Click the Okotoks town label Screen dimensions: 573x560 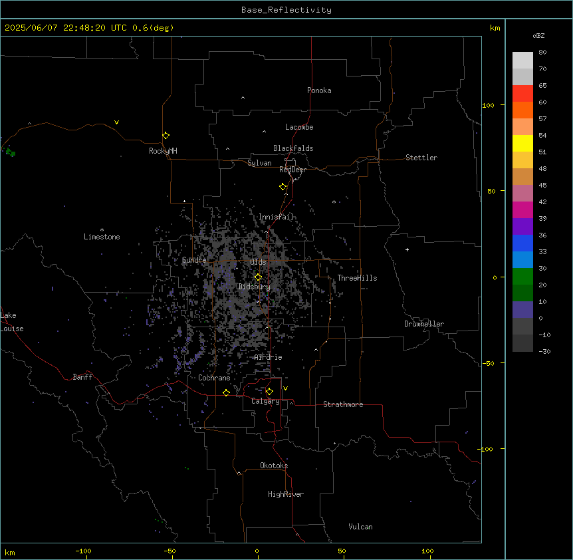(274, 466)
